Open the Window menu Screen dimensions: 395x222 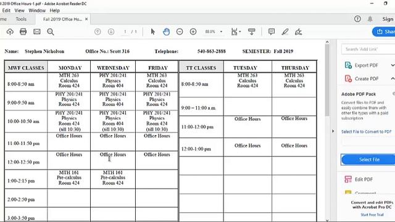tap(37, 10)
